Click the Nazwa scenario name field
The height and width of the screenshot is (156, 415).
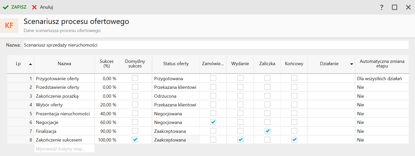(x=216, y=45)
